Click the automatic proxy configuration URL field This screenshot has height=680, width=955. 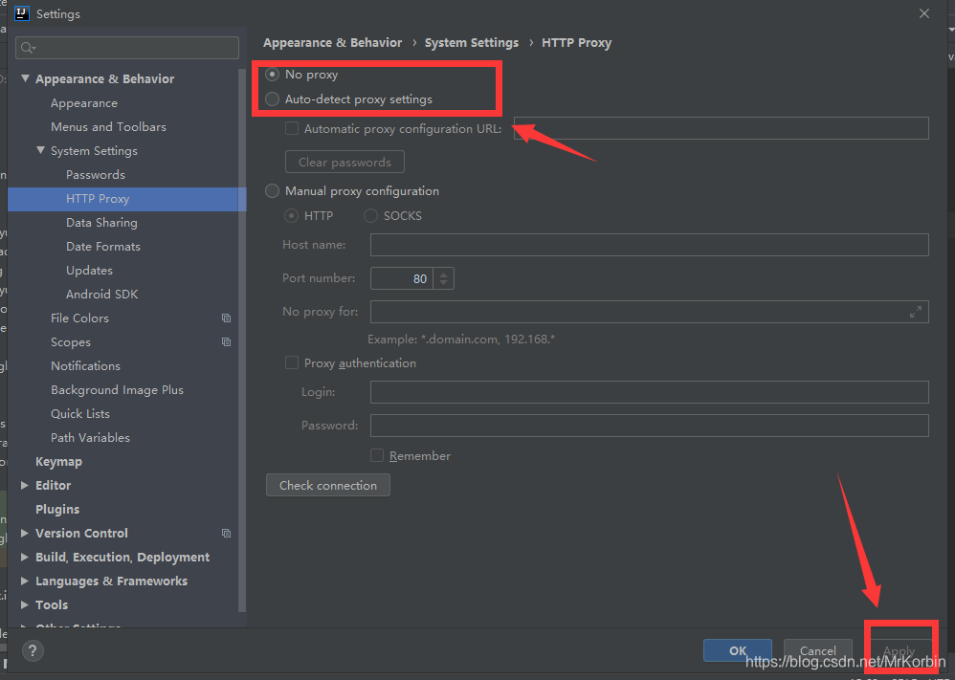[722, 128]
